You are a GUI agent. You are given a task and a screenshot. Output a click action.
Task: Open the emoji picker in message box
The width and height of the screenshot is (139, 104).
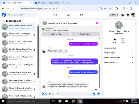[x=94, y=94]
